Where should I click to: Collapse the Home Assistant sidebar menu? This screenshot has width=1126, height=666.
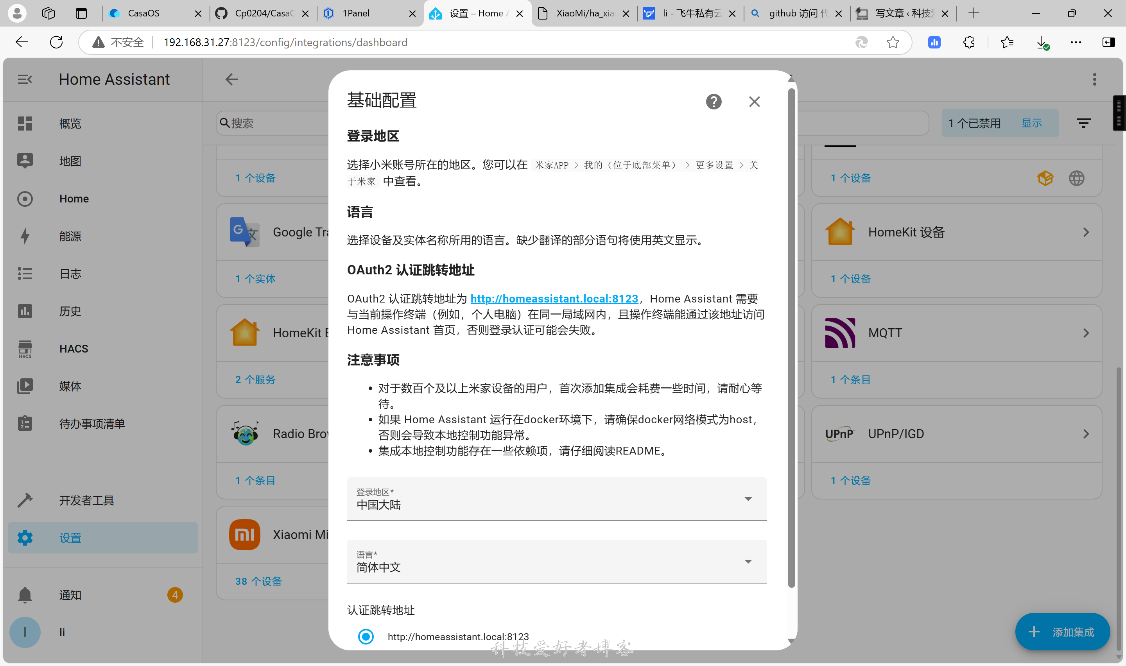[x=25, y=79]
